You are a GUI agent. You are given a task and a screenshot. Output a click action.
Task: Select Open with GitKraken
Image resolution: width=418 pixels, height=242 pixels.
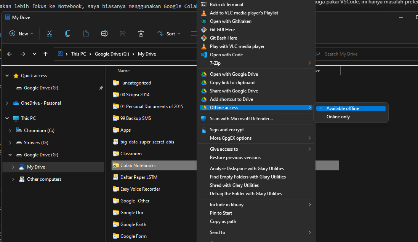coord(230,21)
